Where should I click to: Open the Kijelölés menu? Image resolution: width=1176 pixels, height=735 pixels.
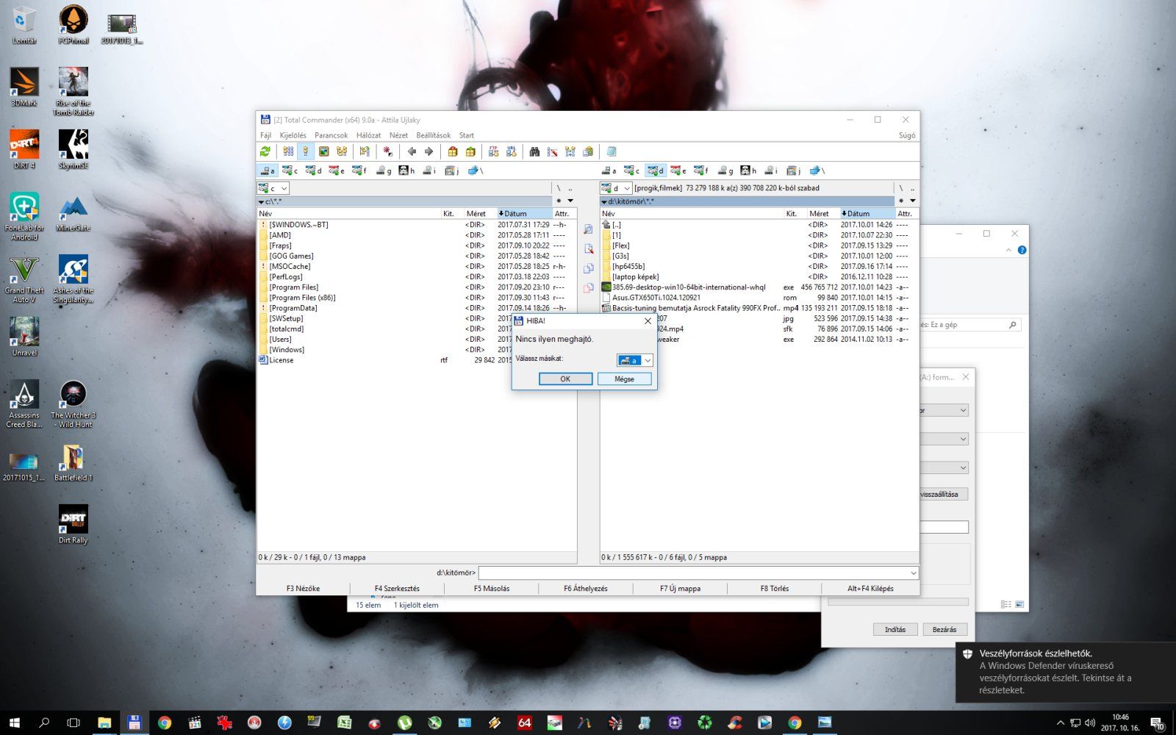(293, 135)
